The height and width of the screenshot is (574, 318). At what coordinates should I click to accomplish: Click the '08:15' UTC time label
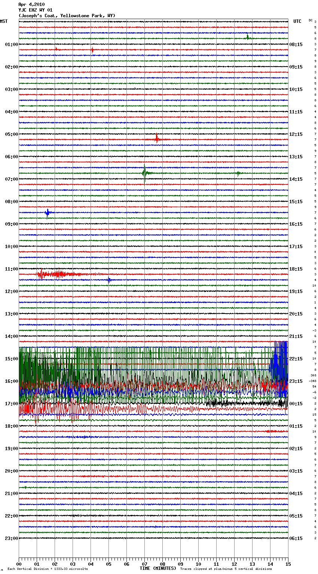click(x=296, y=45)
